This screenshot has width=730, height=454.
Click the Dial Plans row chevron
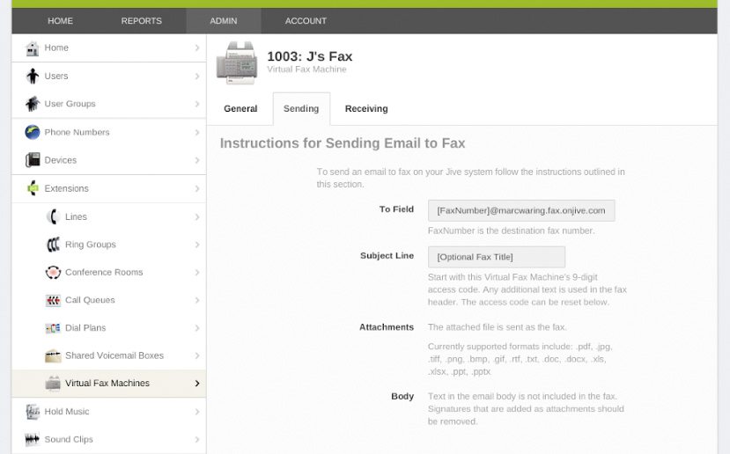[x=197, y=328]
